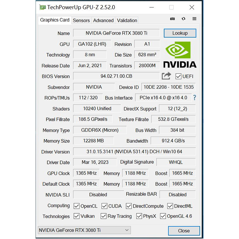Screen dimensions: 239x239
Task: Click the Bus Interface value PCIe x16 4.0
Action: click(x=163, y=98)
